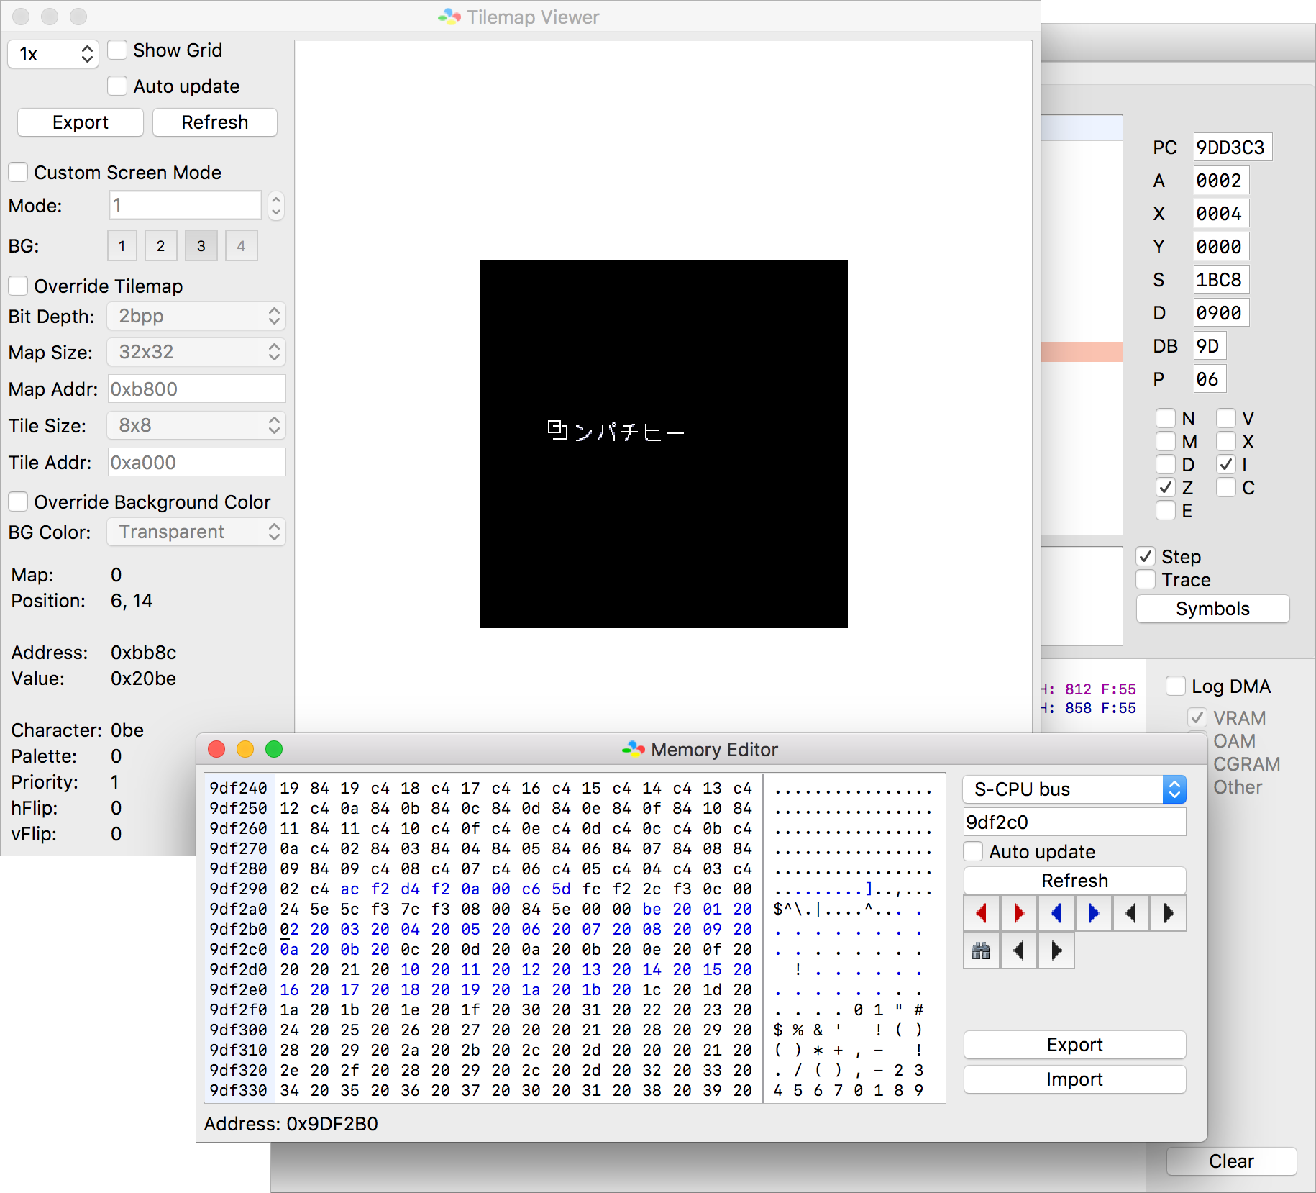Click the Memory Editor green zoom button
Screen dimensions: 1316x1193
pyautogui.click(x=274, y=749)
